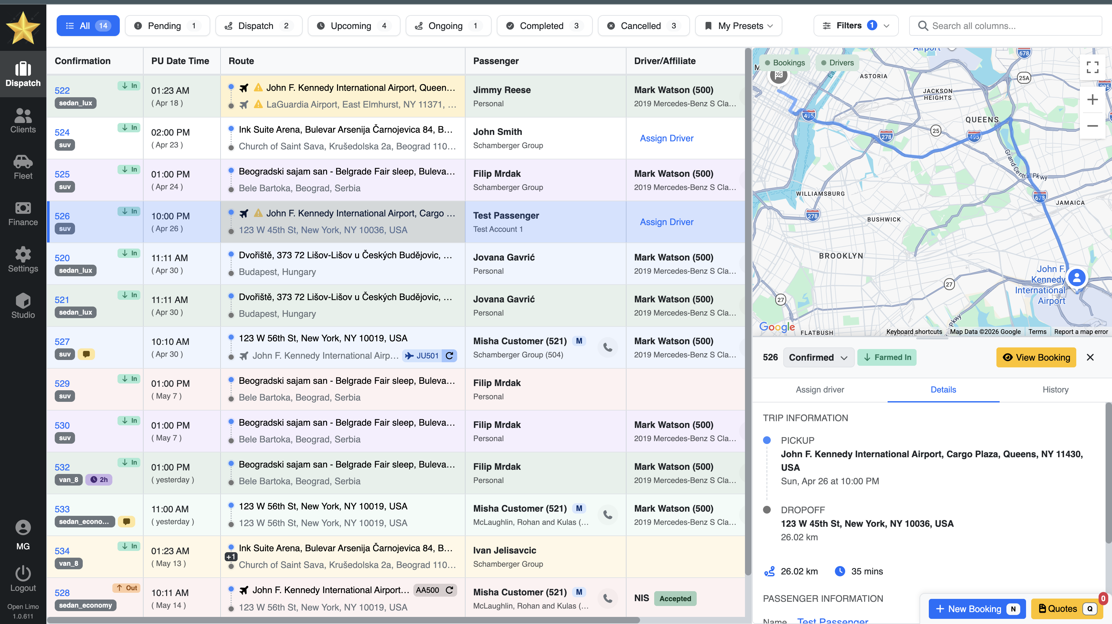
Task: Expand the Filters dropdown
Action: point(856,25)
